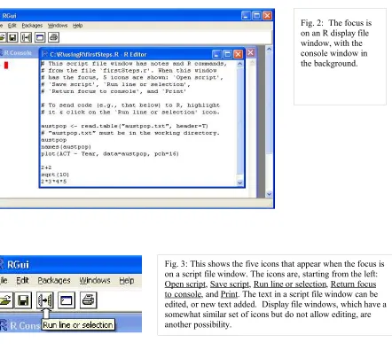Click the austpop <- read.table line
The width and height of the screenshot is (392, 350).
[x=124, y=126]
